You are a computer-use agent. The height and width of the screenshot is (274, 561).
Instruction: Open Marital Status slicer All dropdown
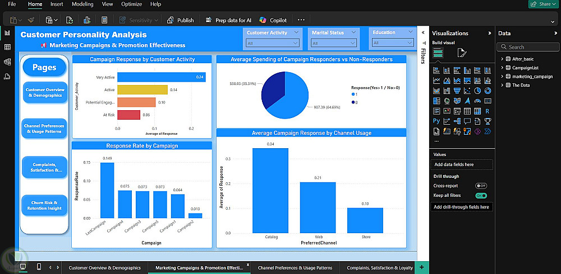(333, 43)
